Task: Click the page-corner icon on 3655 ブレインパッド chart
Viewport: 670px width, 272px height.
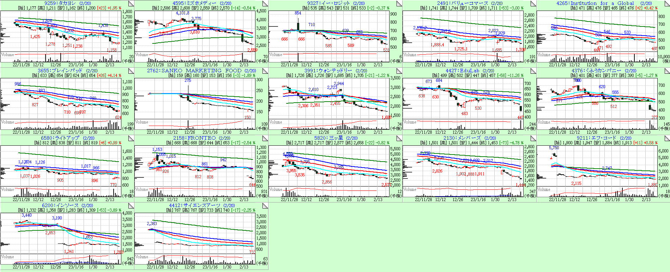Action: tap(131, 71)
